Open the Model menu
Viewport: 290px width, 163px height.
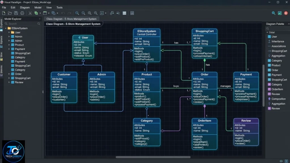coord(38,8)
